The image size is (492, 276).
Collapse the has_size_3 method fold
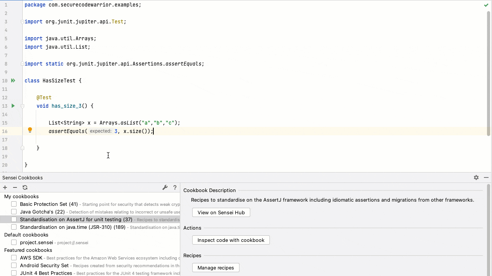click(x=22, y=106)
